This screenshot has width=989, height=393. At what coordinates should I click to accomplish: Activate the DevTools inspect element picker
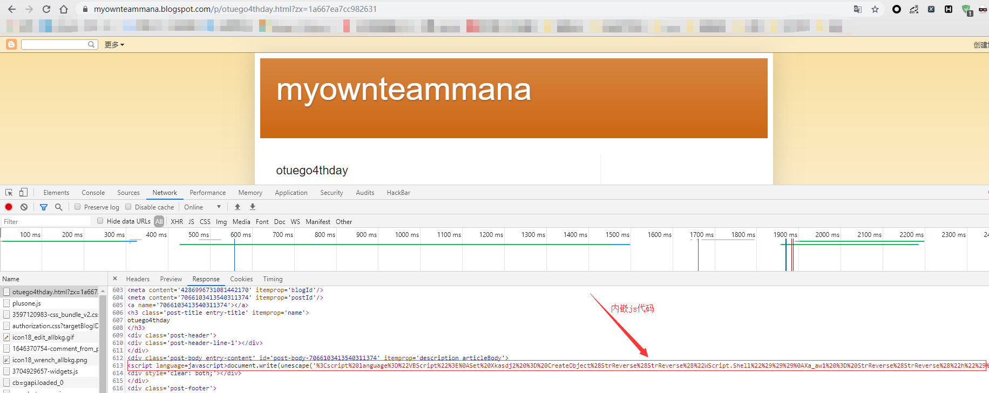(x=9, y=192)
